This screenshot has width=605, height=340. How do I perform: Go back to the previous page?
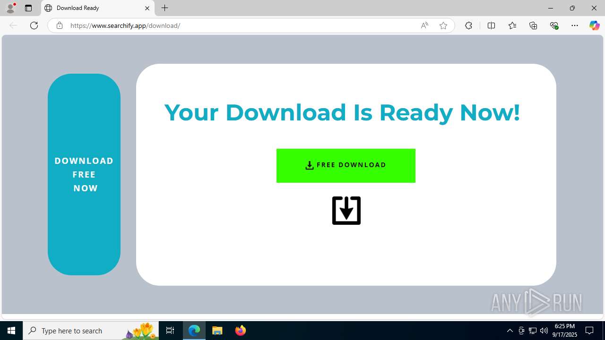(x=13, y=25)
